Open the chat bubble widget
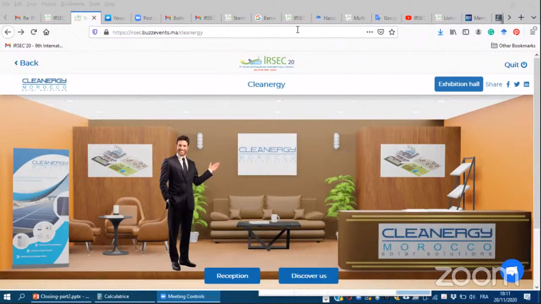This screenshot has width=541, height=304. click(x=512, y=271)
